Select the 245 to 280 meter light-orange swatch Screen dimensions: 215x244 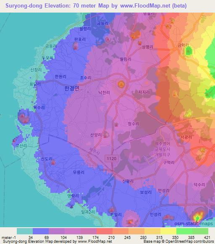click(x=136, y=231)
